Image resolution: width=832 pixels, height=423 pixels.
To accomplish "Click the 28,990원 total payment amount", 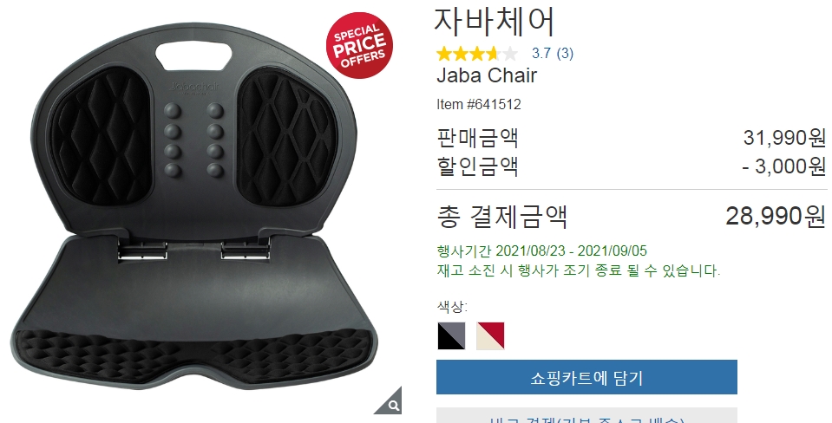I will 776,216.
